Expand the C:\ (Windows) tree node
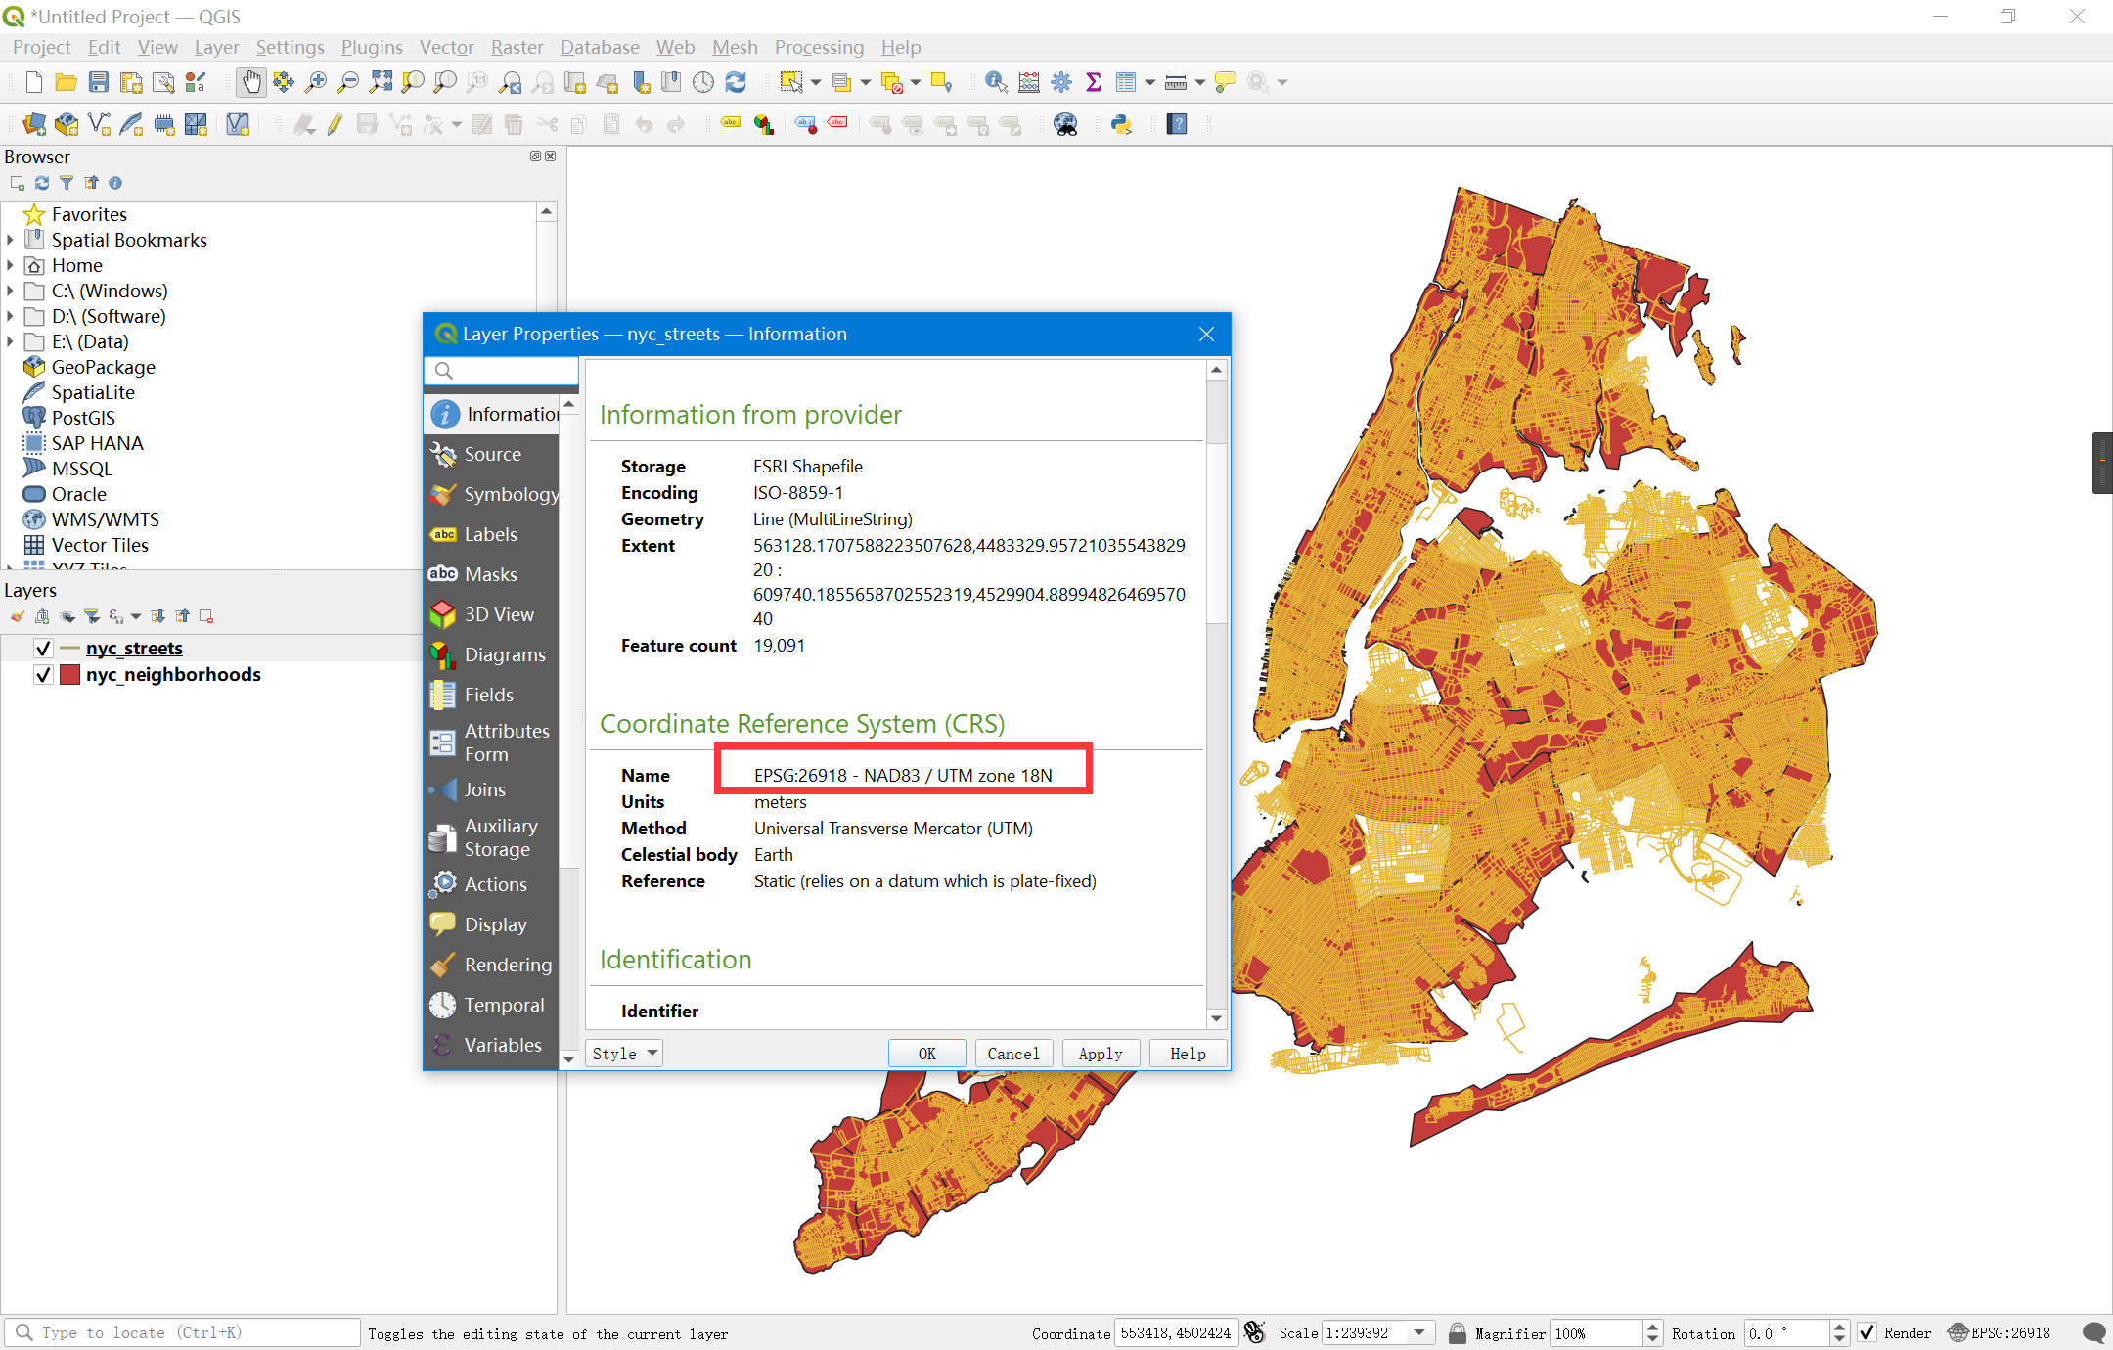Image resolution: width=2113 pixels, height=1350 pixels. pos(10,291)
